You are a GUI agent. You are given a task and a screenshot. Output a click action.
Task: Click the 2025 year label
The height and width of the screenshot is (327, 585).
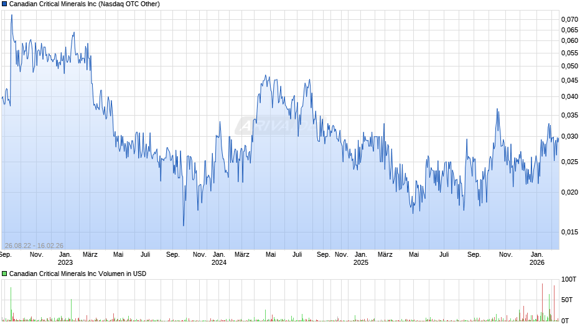[361, 262]
